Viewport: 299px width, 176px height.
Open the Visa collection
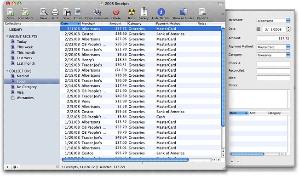coord(20,92)
